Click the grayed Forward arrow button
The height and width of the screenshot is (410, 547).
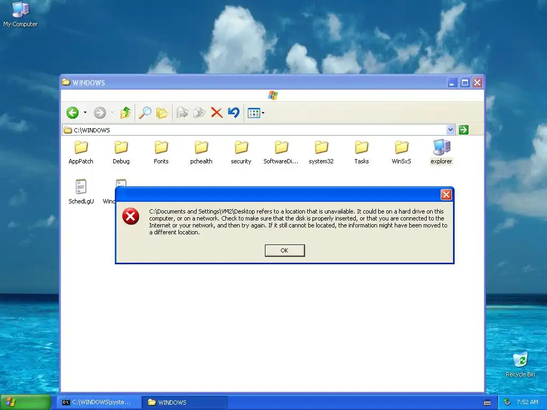(x=100, y=113)
